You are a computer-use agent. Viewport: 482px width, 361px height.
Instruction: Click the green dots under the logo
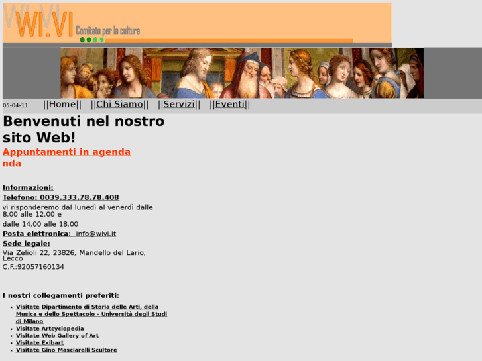92,40
